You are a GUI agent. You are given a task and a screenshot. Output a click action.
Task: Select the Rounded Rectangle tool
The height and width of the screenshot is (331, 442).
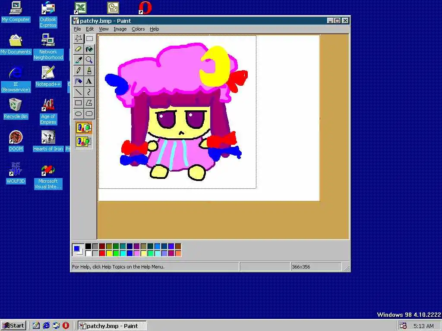(89, 114)
